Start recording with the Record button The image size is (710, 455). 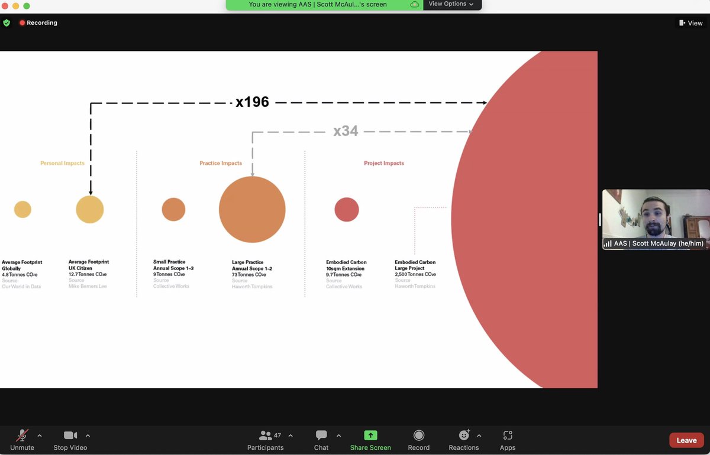point(419,440)
